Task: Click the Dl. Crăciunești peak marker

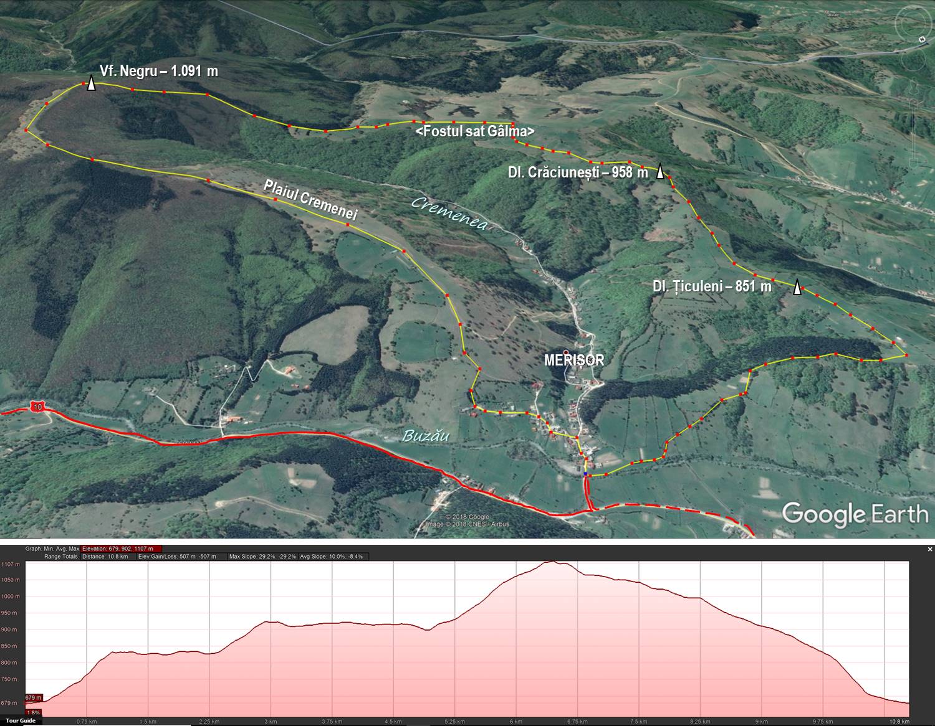Action: coord(659,172)
